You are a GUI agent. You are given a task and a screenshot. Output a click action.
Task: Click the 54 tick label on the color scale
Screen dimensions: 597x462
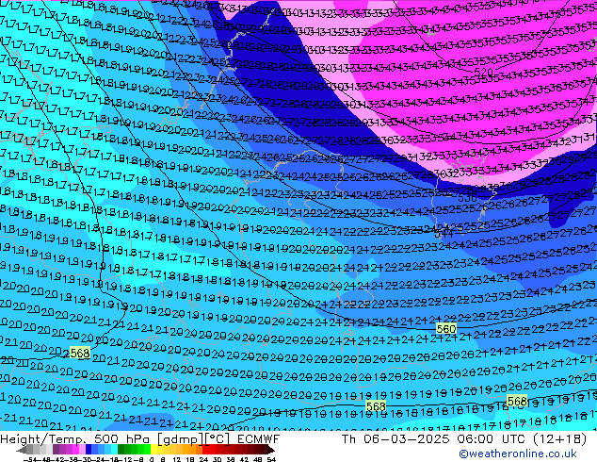coord(271,459)
